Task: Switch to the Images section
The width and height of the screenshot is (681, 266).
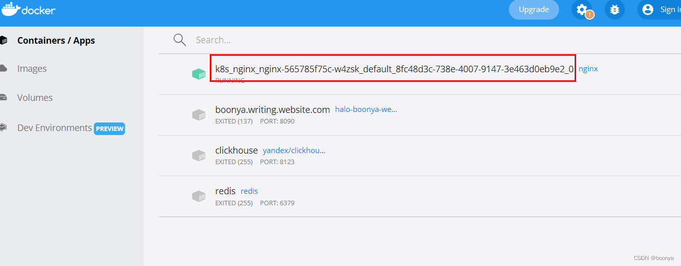Action: point(32,69)
